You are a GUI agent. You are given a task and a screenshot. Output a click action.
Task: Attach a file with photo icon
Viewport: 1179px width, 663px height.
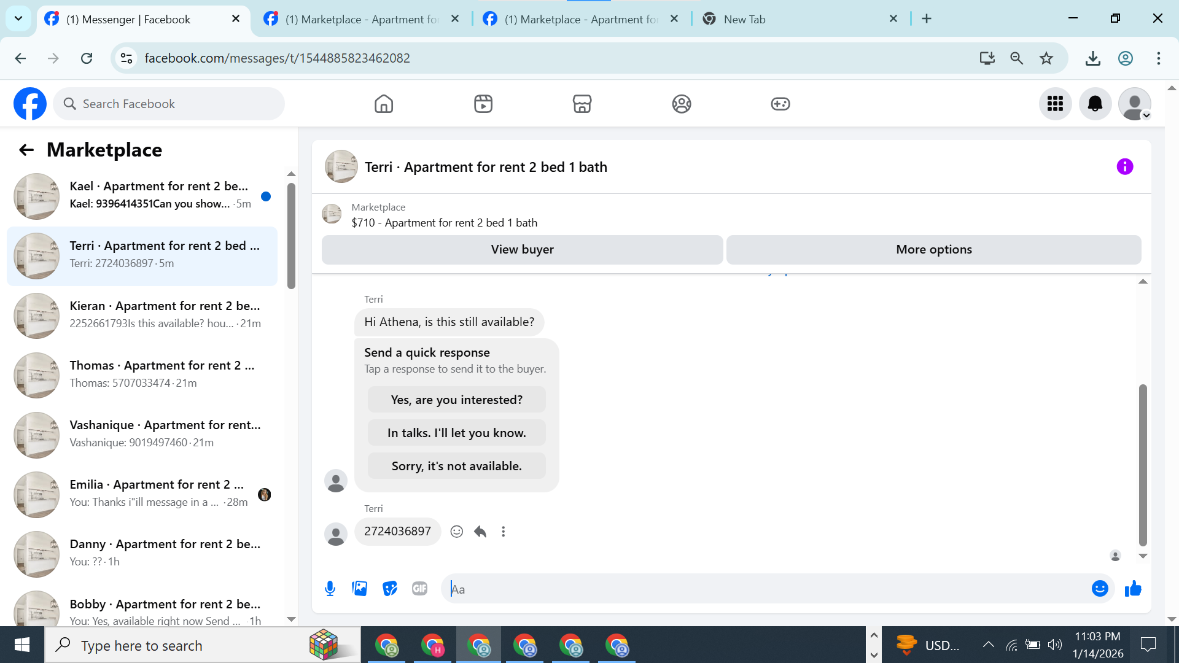pyautogui.click(x=360, y=589)
